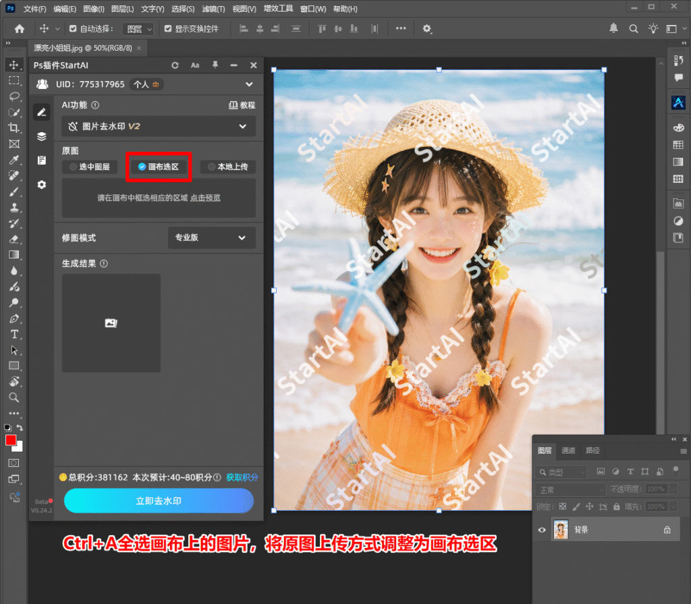Select the Horizontal Type tool
The height and width of the screenshot is (604, 691).
pyautogui.click(x=14, y=334)
